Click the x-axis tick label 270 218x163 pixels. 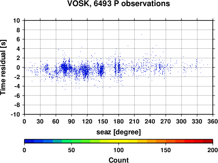click(x=166, y=121)
